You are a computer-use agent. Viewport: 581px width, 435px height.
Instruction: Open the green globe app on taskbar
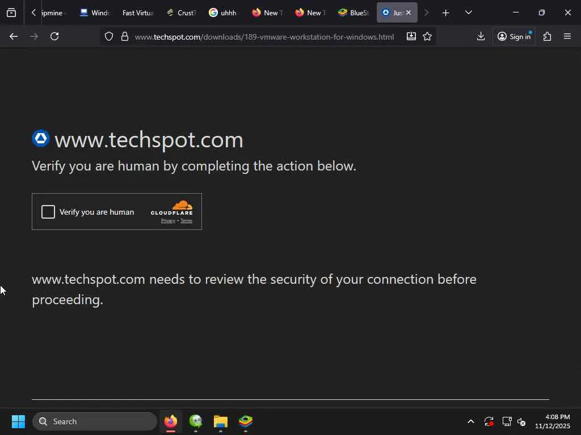point(196,421)
